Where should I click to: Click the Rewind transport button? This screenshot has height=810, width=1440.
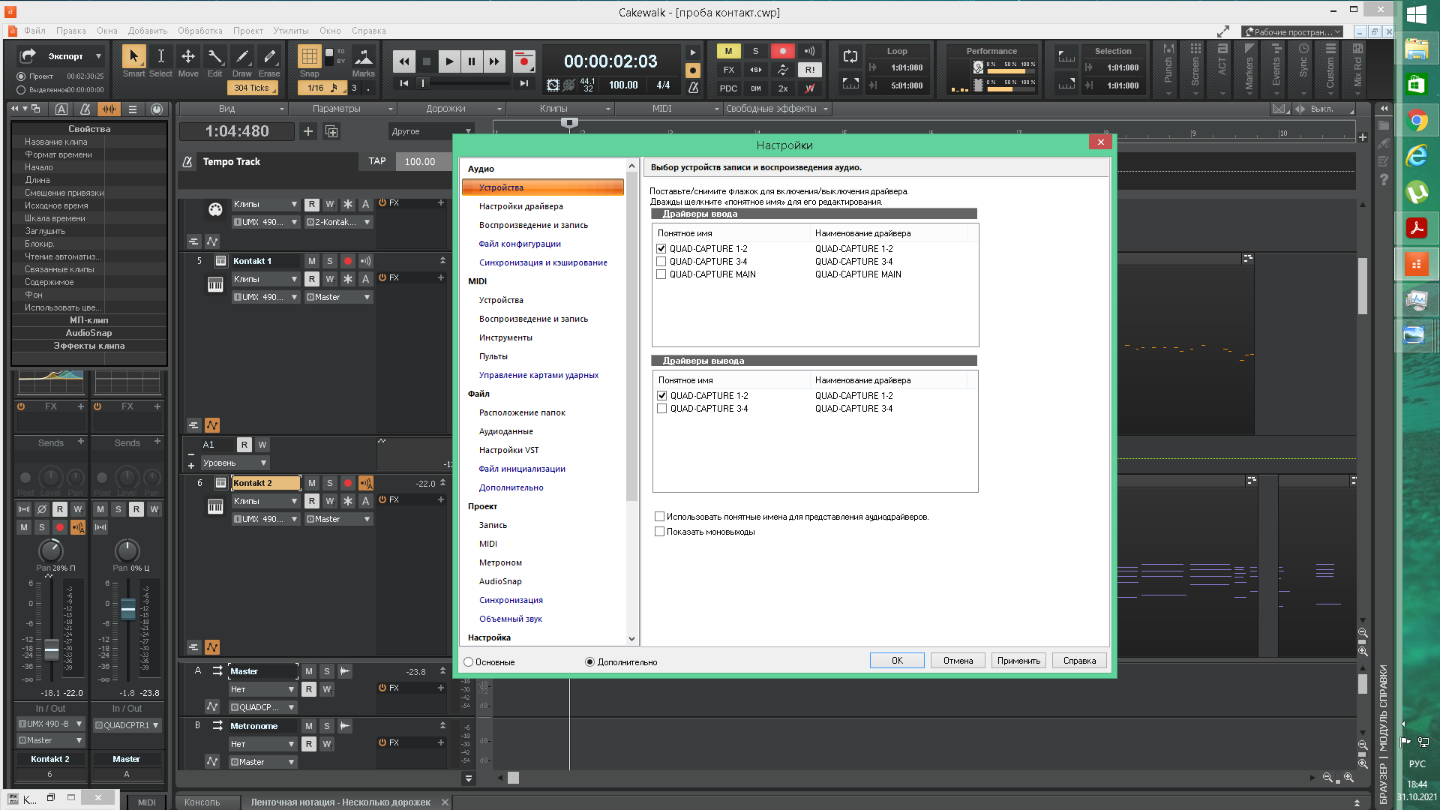click(x=403, y=61)
